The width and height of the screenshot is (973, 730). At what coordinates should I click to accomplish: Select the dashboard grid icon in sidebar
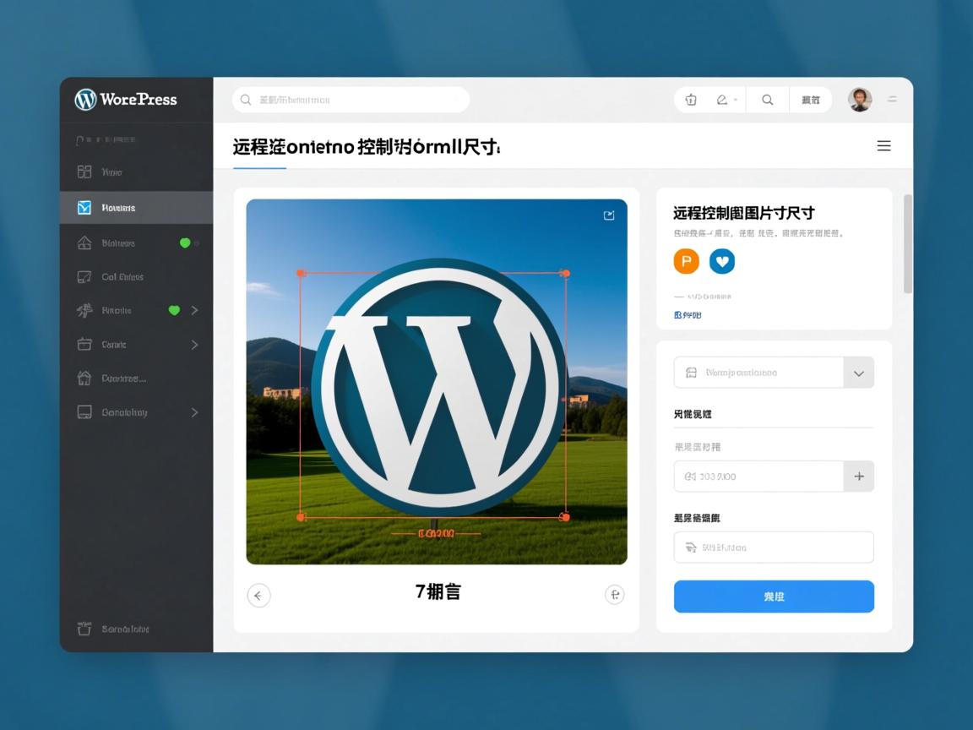(x=84, y=172)
